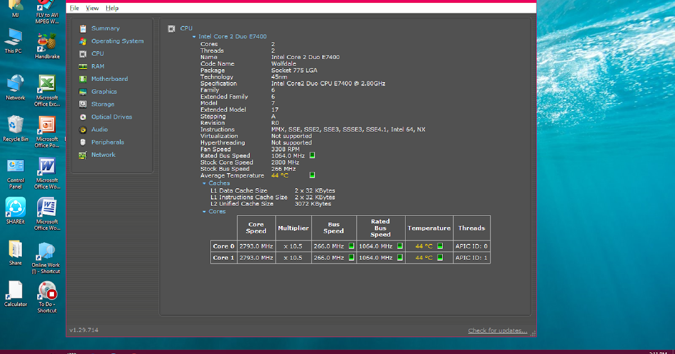Click the CPU chip icon in sidebar
The height and width of the screenshot is (354, 675).
point(83,53)
